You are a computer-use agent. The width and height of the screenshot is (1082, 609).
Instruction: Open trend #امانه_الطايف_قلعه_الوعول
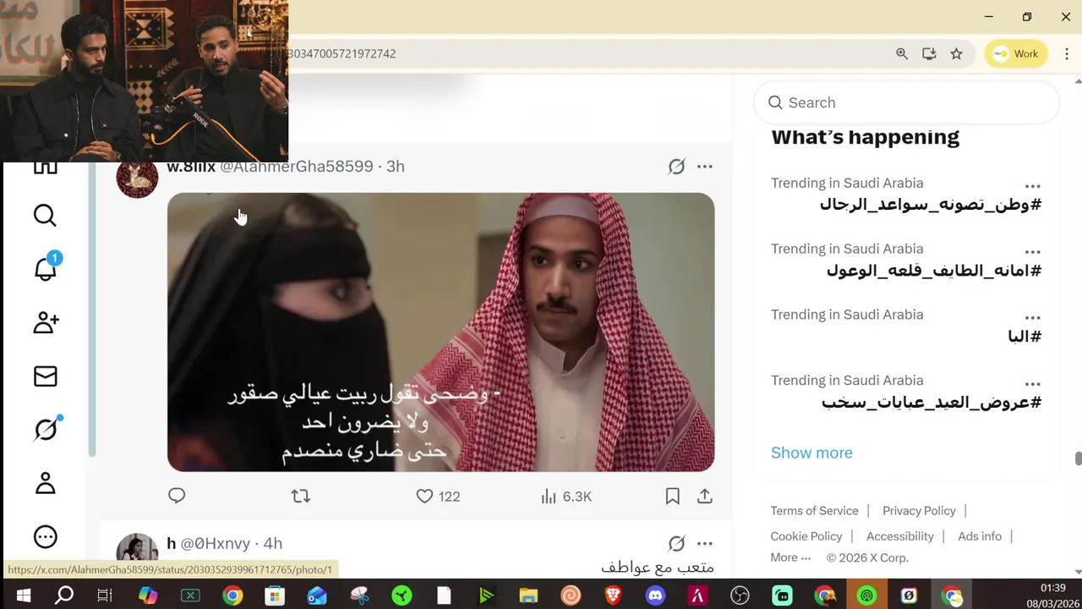coord(934,270)
